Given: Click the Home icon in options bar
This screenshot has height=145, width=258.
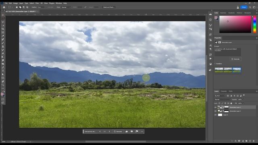Looking at the screenshot, I should 4,7.
